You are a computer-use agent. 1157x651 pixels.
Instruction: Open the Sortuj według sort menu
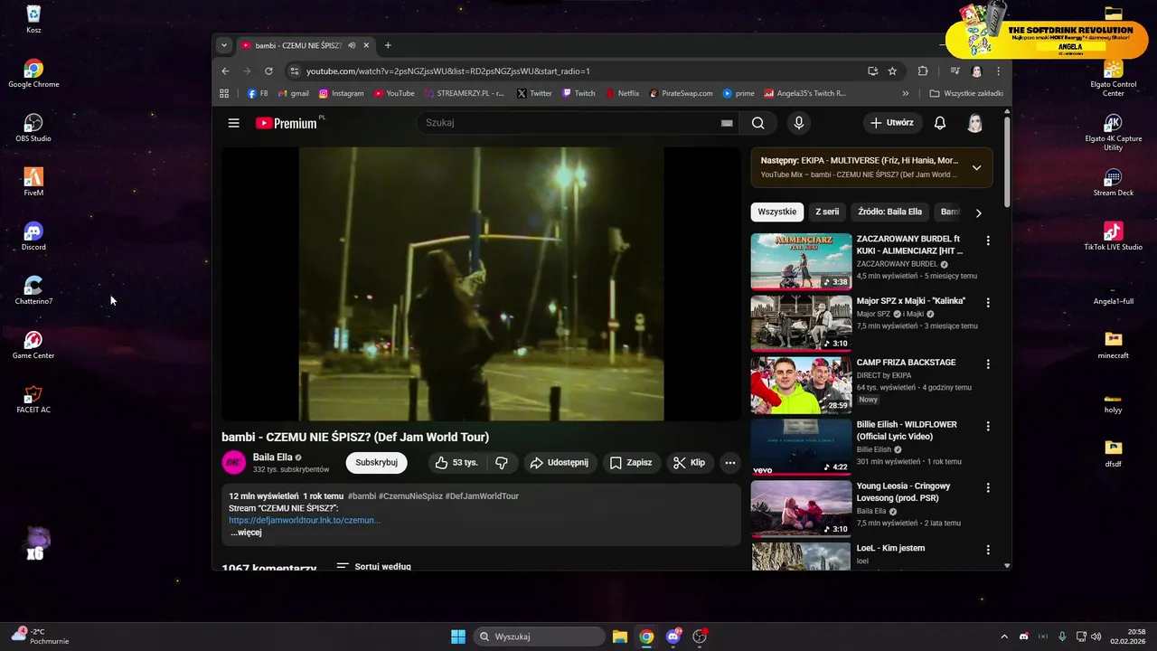pyautogui.click(x=373, y=566)
